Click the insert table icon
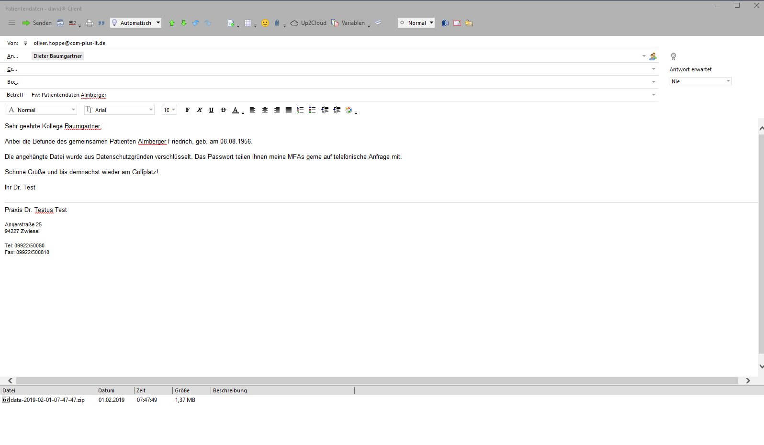This screenshot has height=445, width=764. pyautogui.click(x=248, y=23)
